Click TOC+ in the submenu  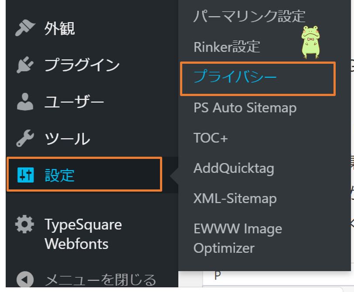[211, 137]
